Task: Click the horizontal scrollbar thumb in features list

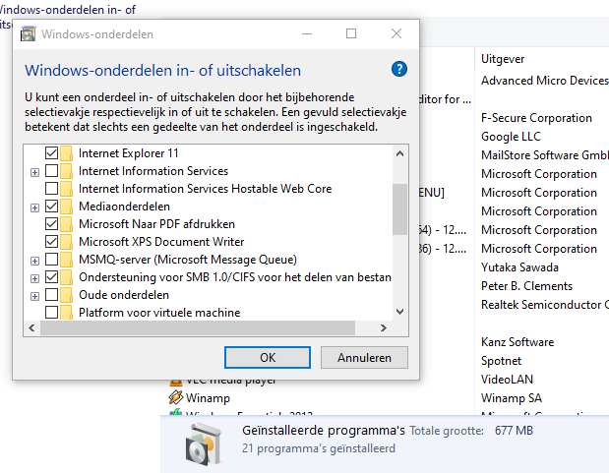Action: point(198,328)
